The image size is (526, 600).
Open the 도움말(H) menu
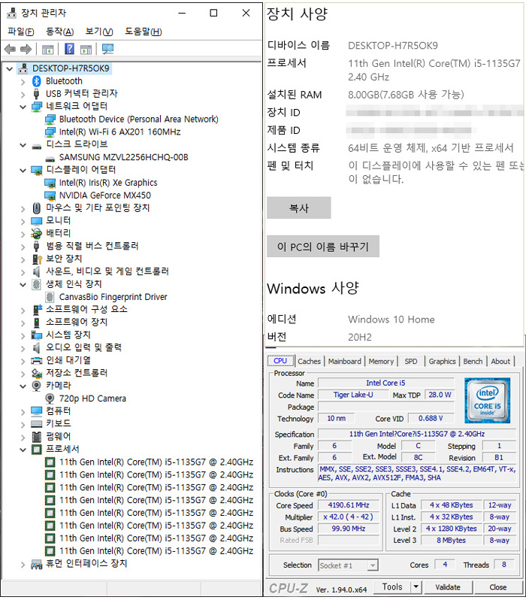144,32
